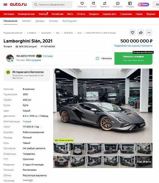Focus the Поиск по объявлениям search field

point(52,5)
